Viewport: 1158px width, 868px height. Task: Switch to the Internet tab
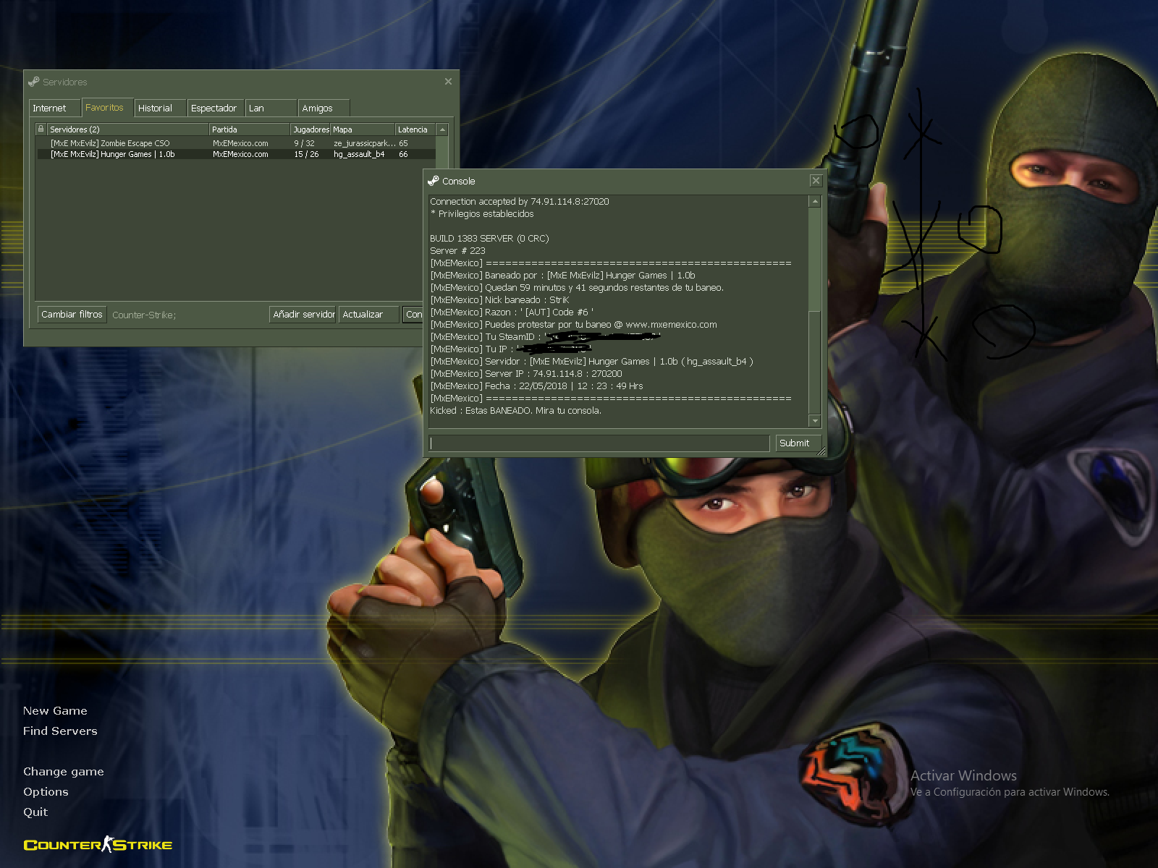54,108
